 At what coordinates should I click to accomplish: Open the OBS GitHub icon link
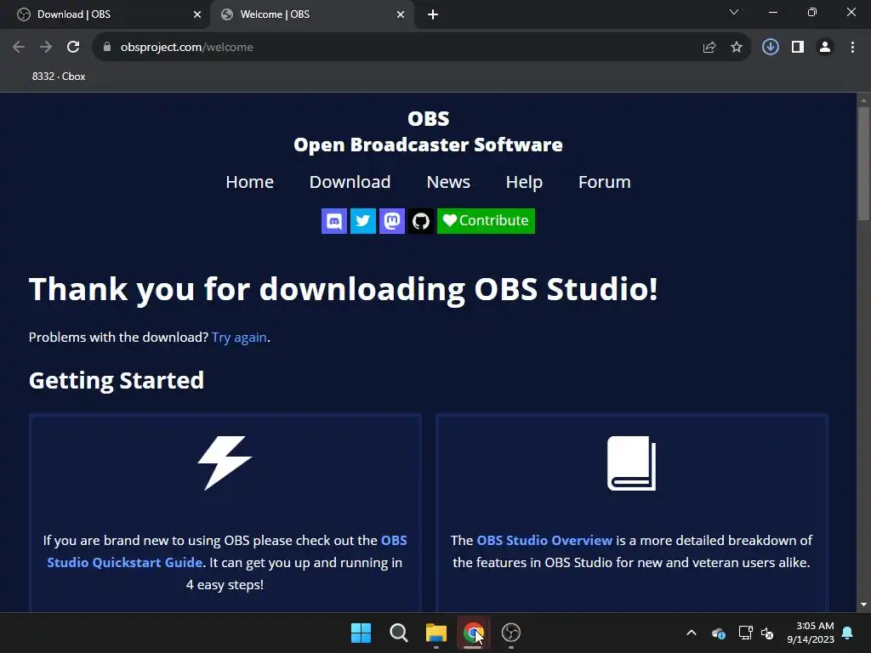[x=420, y=221]
